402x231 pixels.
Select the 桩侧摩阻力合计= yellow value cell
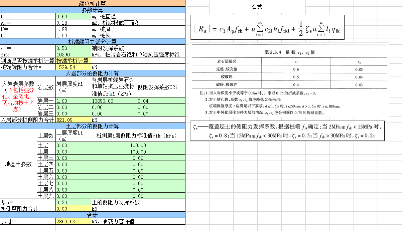point(74,209)
